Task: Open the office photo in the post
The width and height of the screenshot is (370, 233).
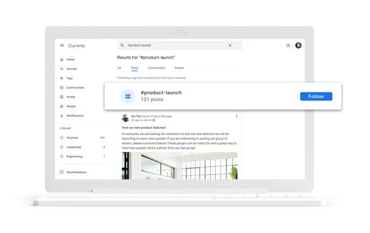Action: point(179,166)
